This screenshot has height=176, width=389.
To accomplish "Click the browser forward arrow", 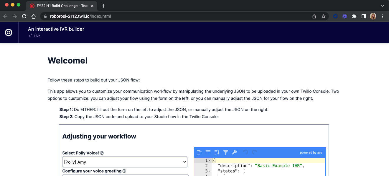I will tap(15, 16).
